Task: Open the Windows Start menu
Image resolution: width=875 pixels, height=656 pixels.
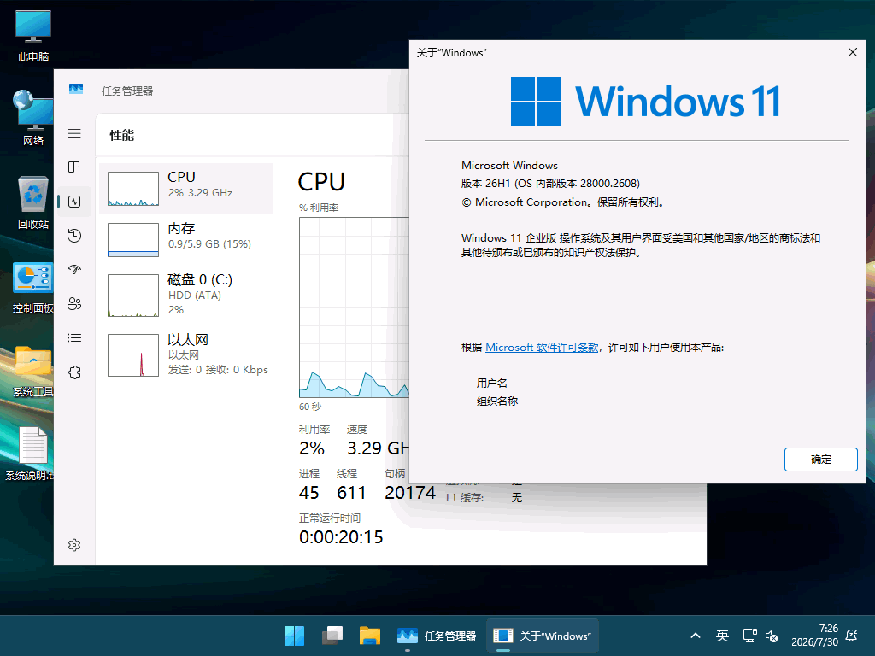Action: click(x=294, y=635)
